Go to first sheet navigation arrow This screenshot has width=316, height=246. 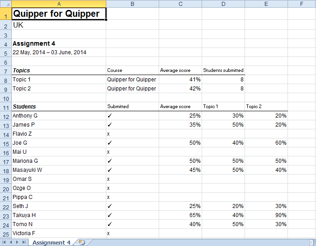point(4,242)
